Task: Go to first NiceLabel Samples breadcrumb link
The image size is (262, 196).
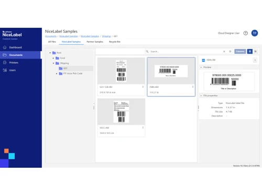Action: pyautogui.click(x=69, y=36)
